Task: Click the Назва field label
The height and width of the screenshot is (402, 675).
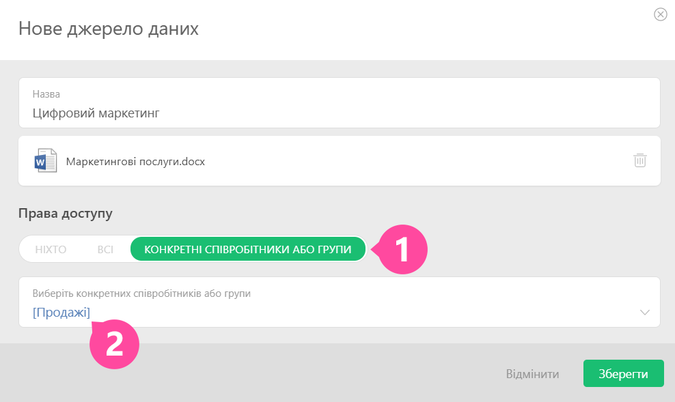Action: click(x=46, y=94)
